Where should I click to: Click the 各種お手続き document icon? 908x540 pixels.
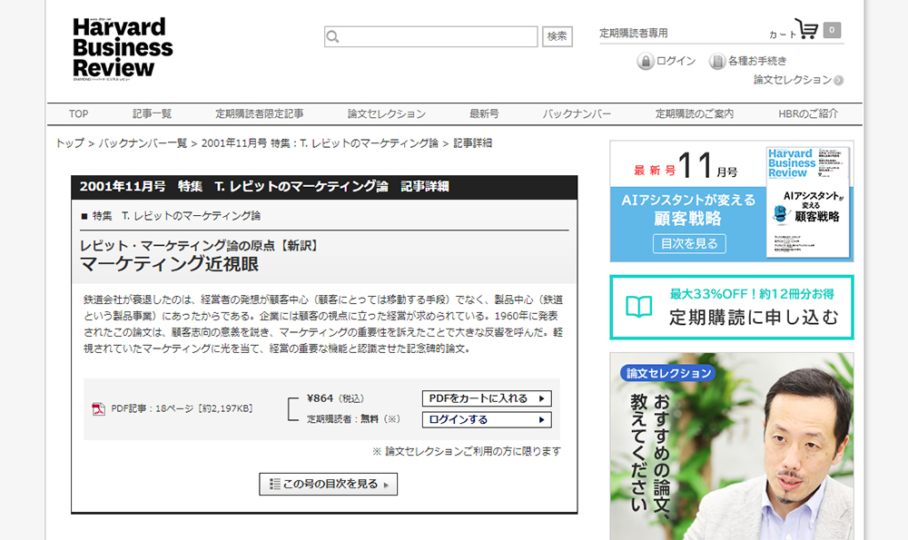[x=717, y=62]
